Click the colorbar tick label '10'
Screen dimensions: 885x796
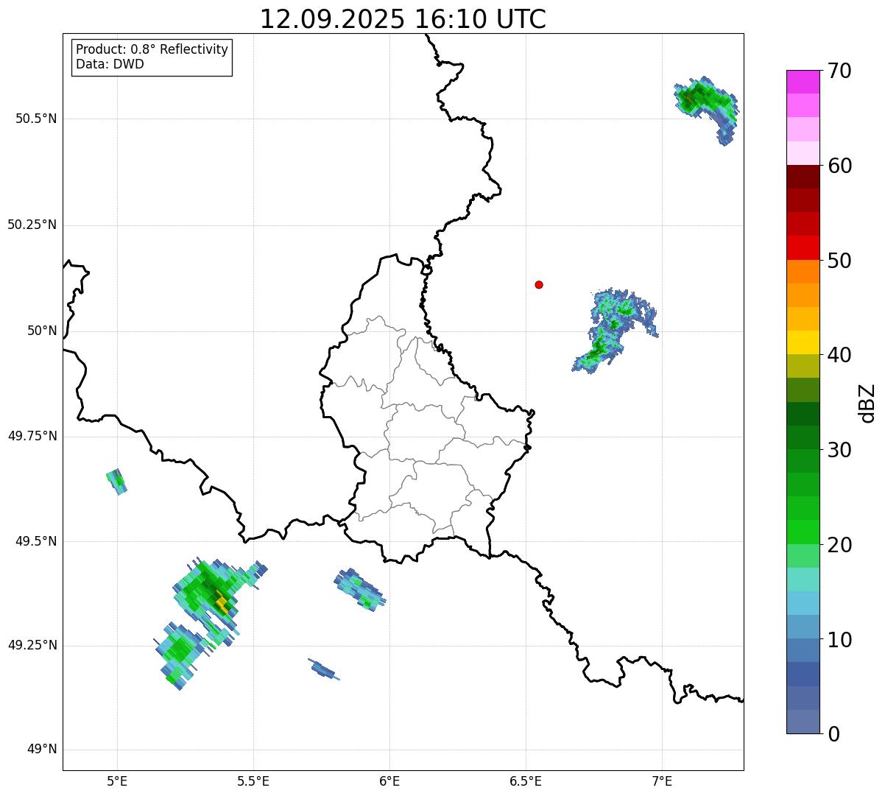839,640
